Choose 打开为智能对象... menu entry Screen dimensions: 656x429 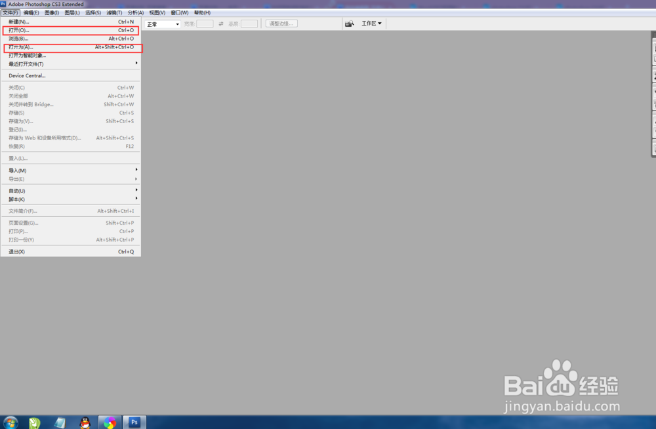(x=71, y=56)
